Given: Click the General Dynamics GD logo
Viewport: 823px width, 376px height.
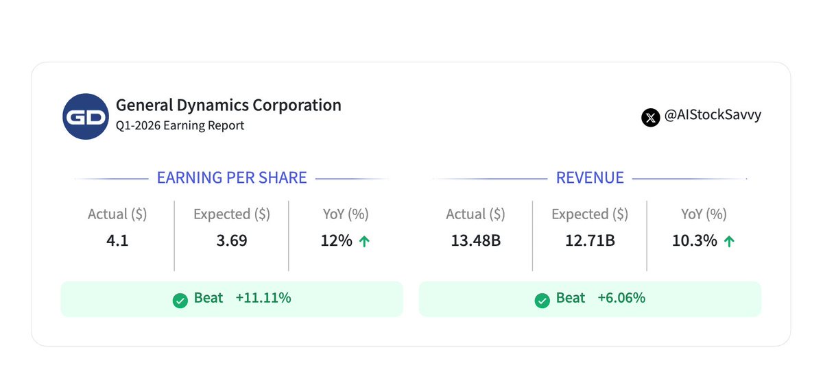Looking at the screenshot, I should tap(86, 116).
